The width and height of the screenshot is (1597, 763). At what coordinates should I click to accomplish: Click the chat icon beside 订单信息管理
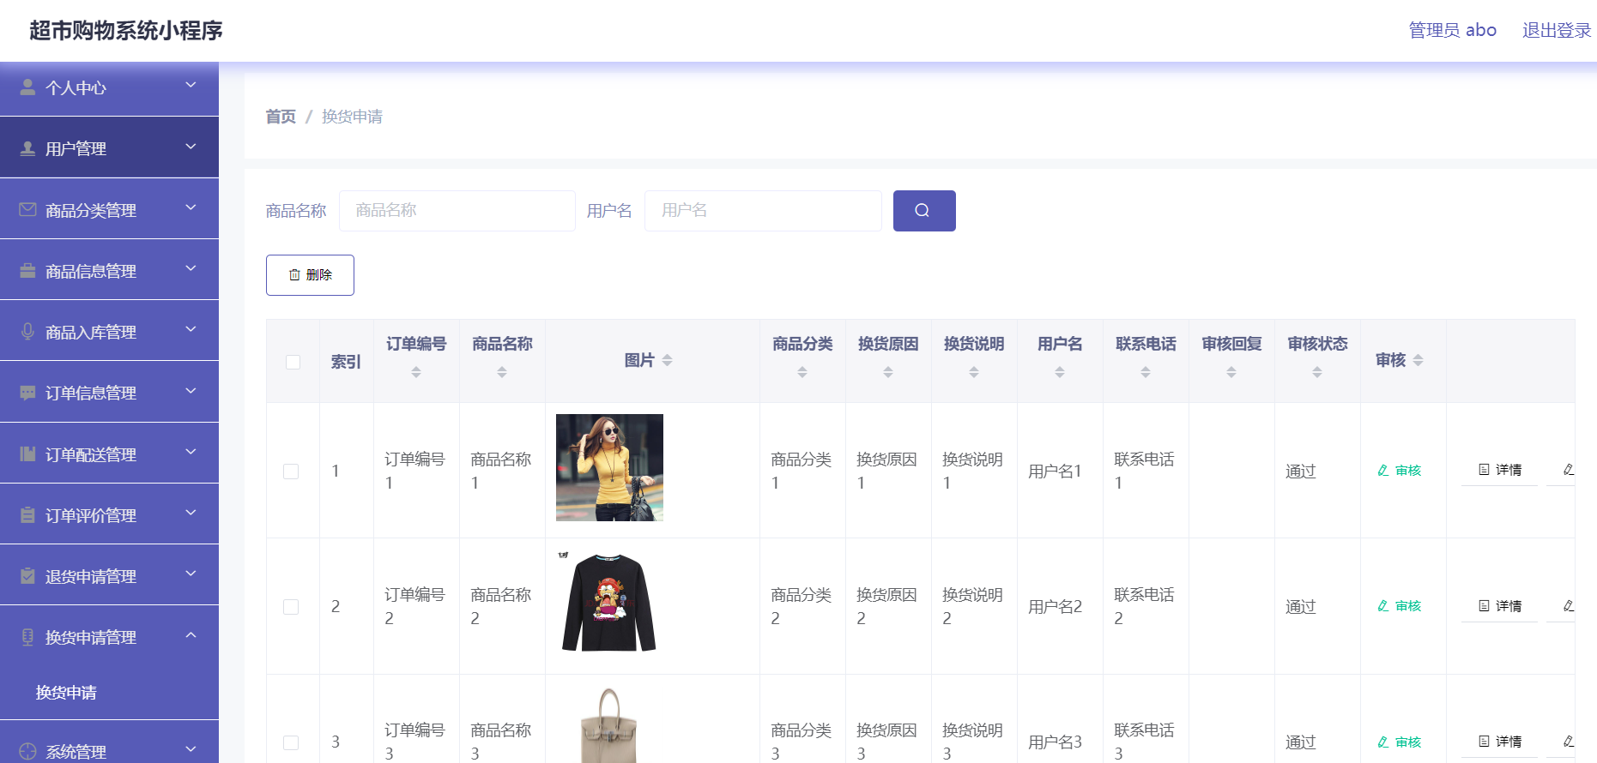[27, 393]
